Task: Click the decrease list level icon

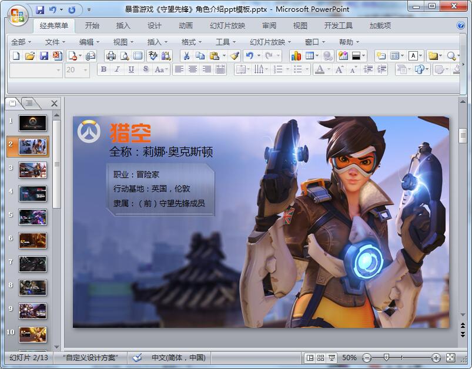Action: pos(367,69)
